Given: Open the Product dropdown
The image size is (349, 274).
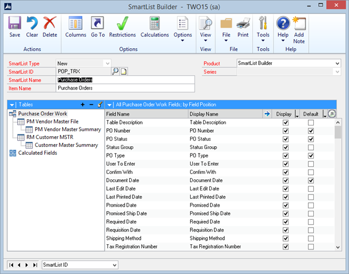Looking at the screenshot, I should click(x=337, y=63).
